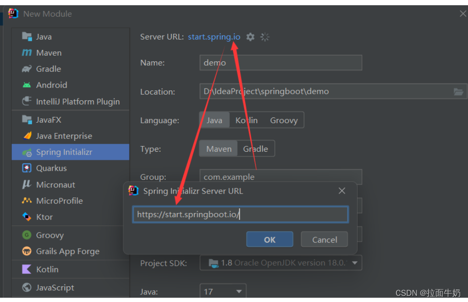Select the Grails App Forge entry
This screenshot has width=468, height=302.
coord(70,251)
